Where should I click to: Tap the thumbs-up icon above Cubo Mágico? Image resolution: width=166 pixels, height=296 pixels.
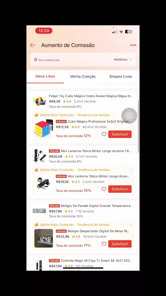(36, 115)
